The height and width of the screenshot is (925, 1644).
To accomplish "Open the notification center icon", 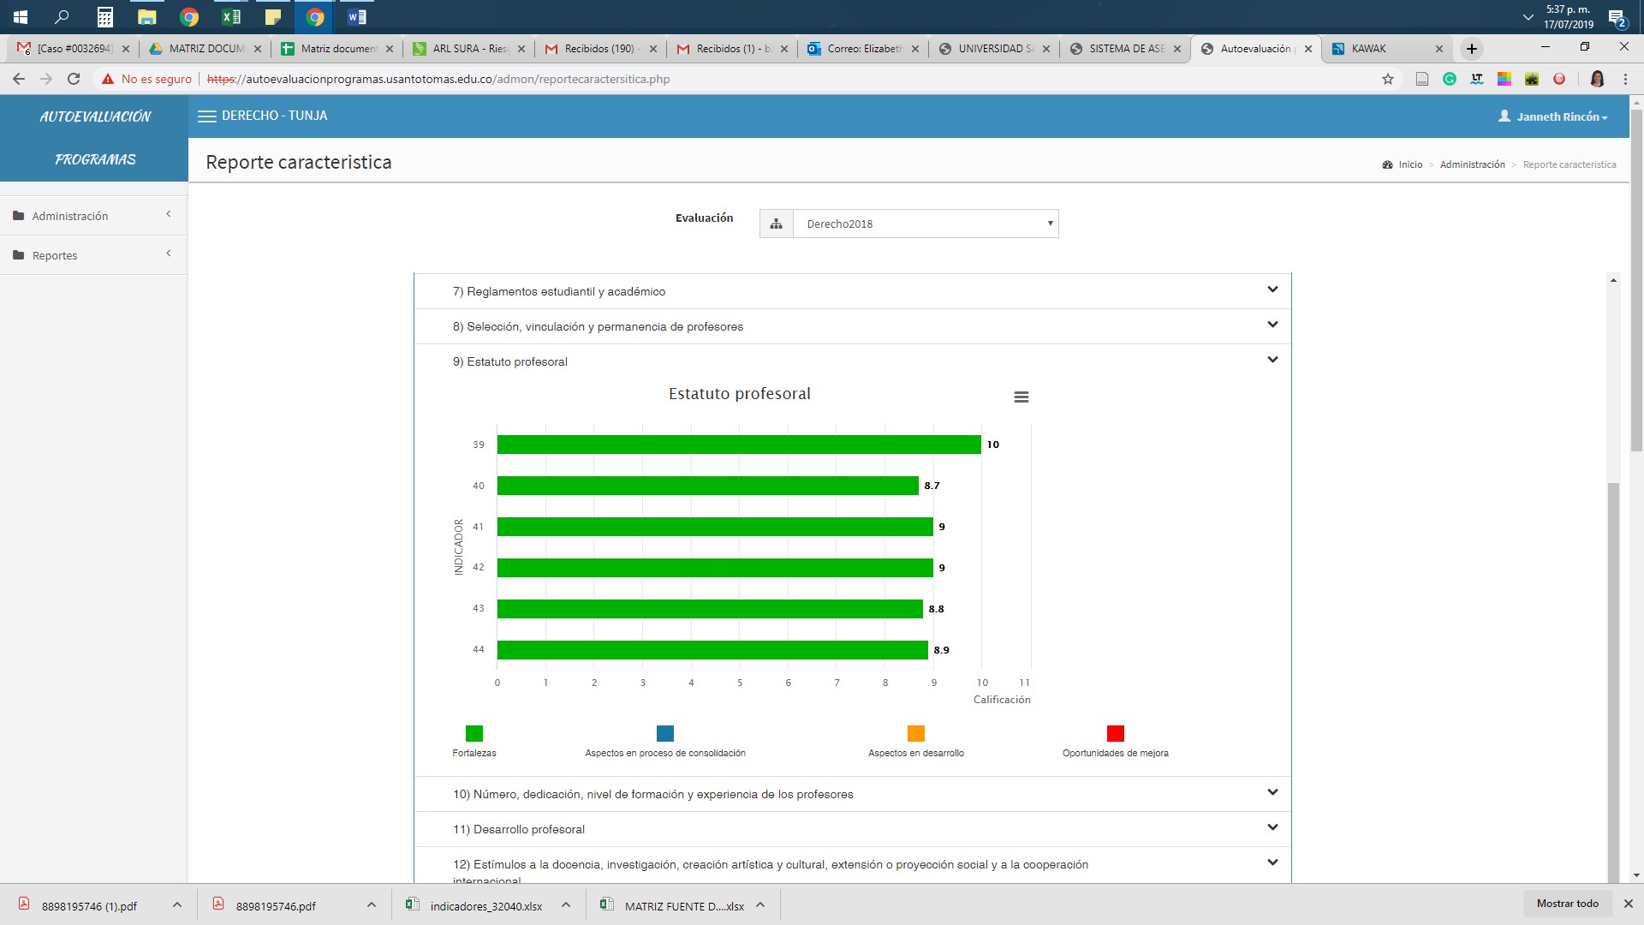I will point(1617,17).
